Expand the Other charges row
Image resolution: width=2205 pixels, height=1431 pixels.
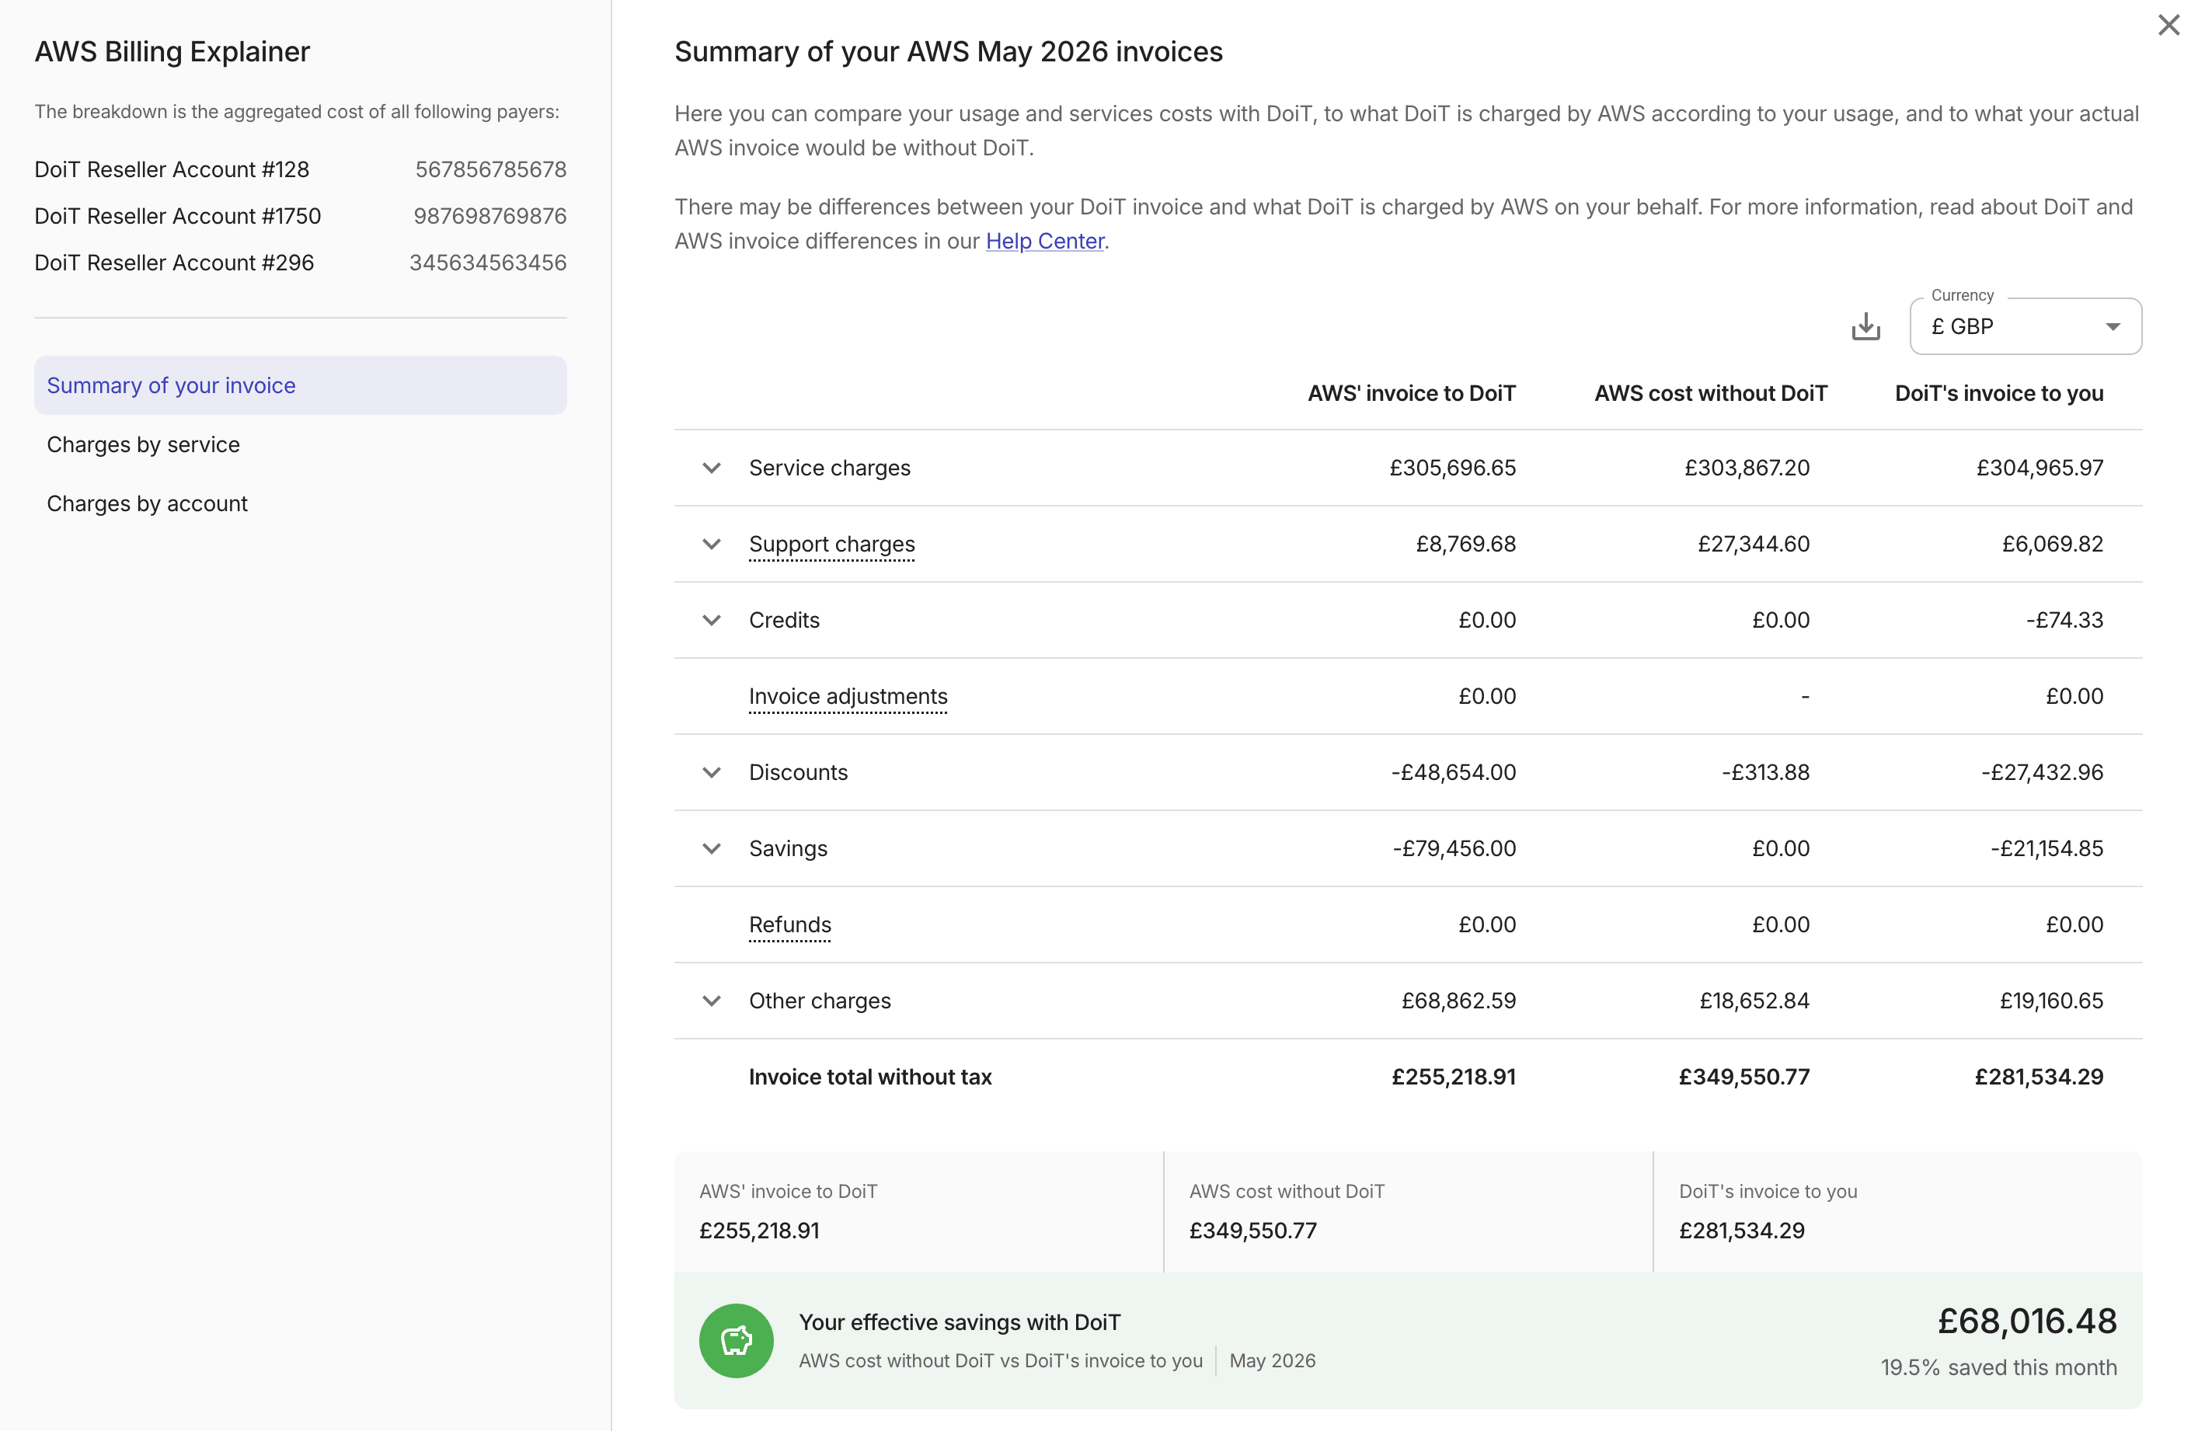(711, 1001)
